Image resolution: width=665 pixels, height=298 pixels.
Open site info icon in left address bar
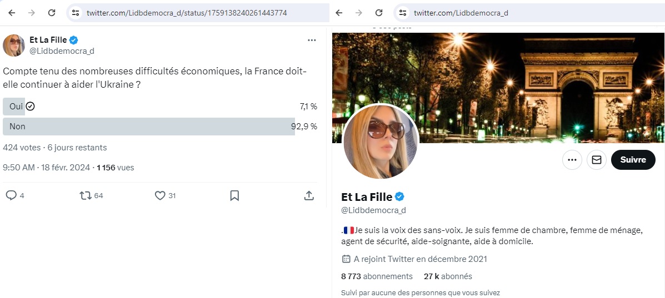(76, 12)
